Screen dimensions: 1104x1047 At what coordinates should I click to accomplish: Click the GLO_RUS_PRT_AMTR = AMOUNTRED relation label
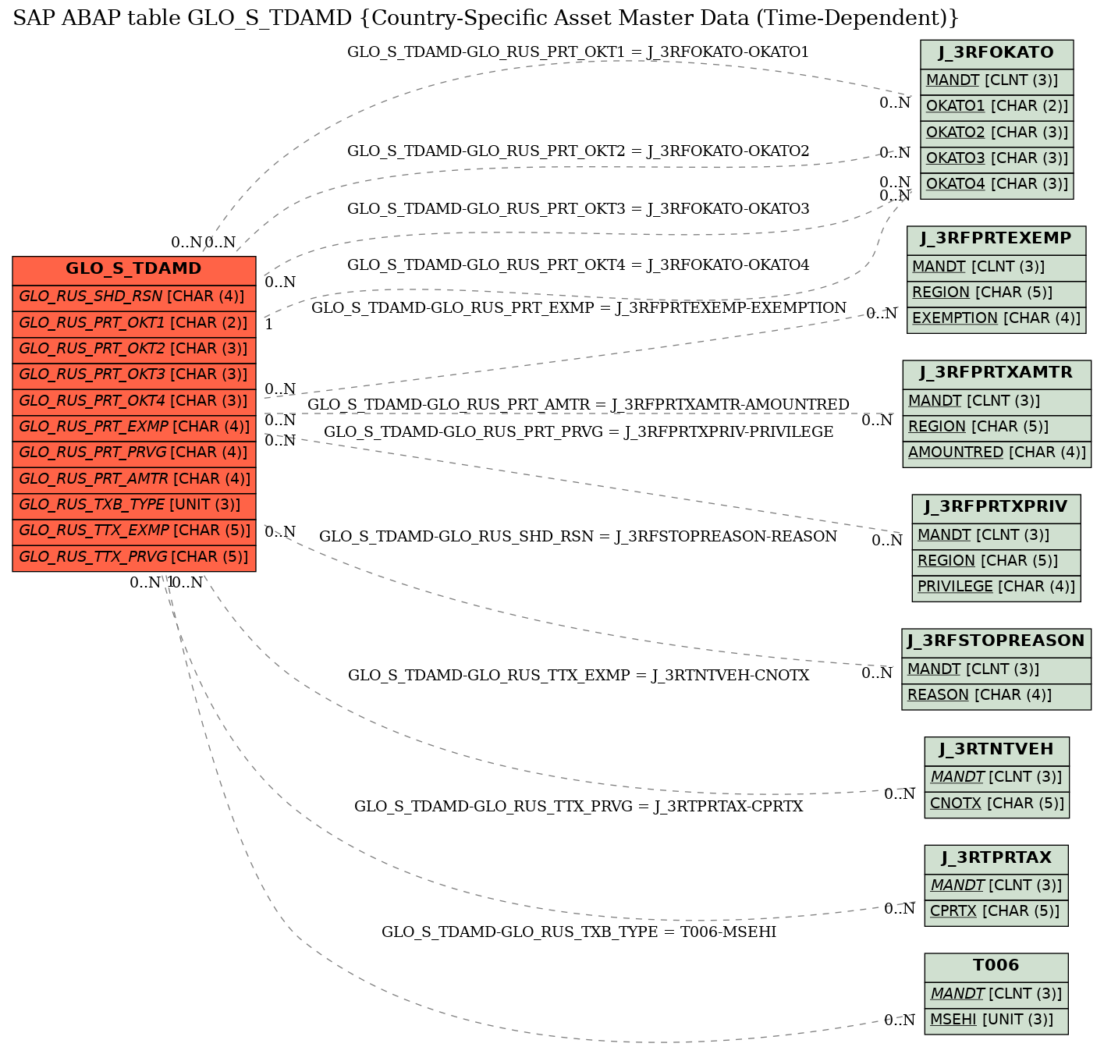click(x=578, y=405)
